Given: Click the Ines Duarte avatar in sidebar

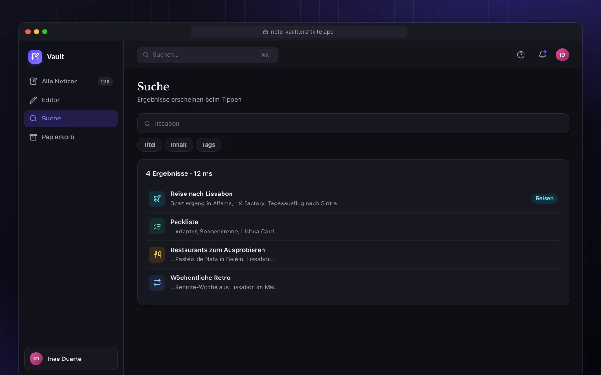Looking at the screenshot, I should pos(36,359).
